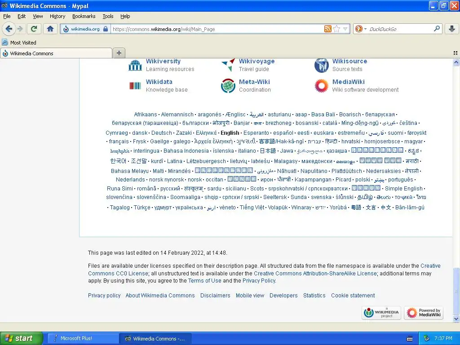Click the MediaWiki sunflower logo
This screenshot has height=345, width=460.
(322, 86)
